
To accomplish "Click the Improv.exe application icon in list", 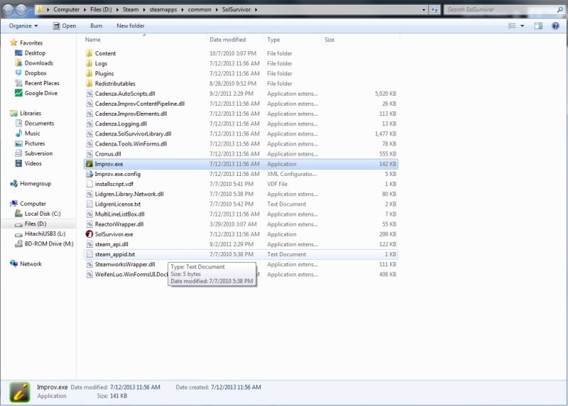I will (89, 164).
